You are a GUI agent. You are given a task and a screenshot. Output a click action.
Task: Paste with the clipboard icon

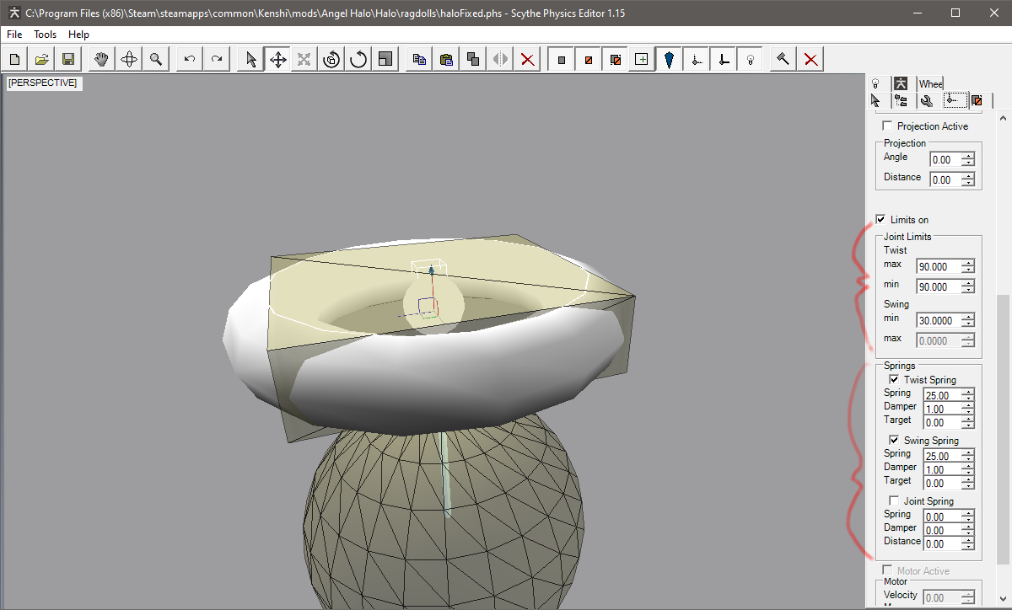[446, 59]
